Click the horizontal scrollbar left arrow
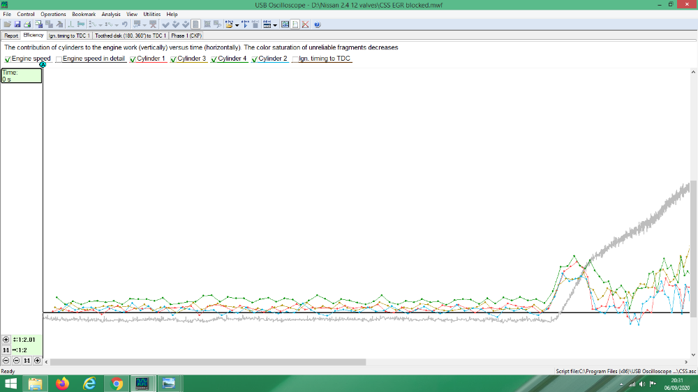The image size is (698, 392). [47, 362]
